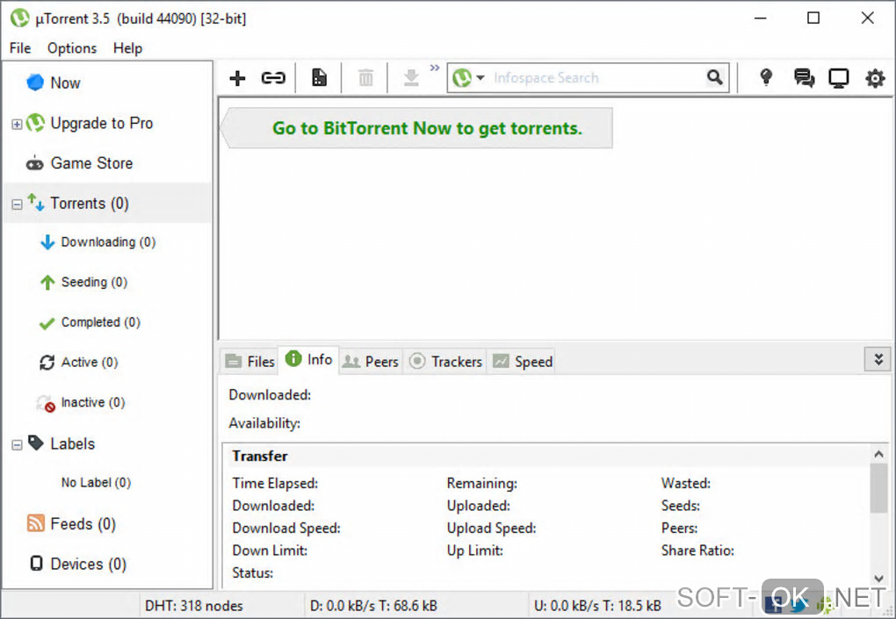Collapse the Torrents tree node
Screen dimensions: 896x619
coord(18,204)
